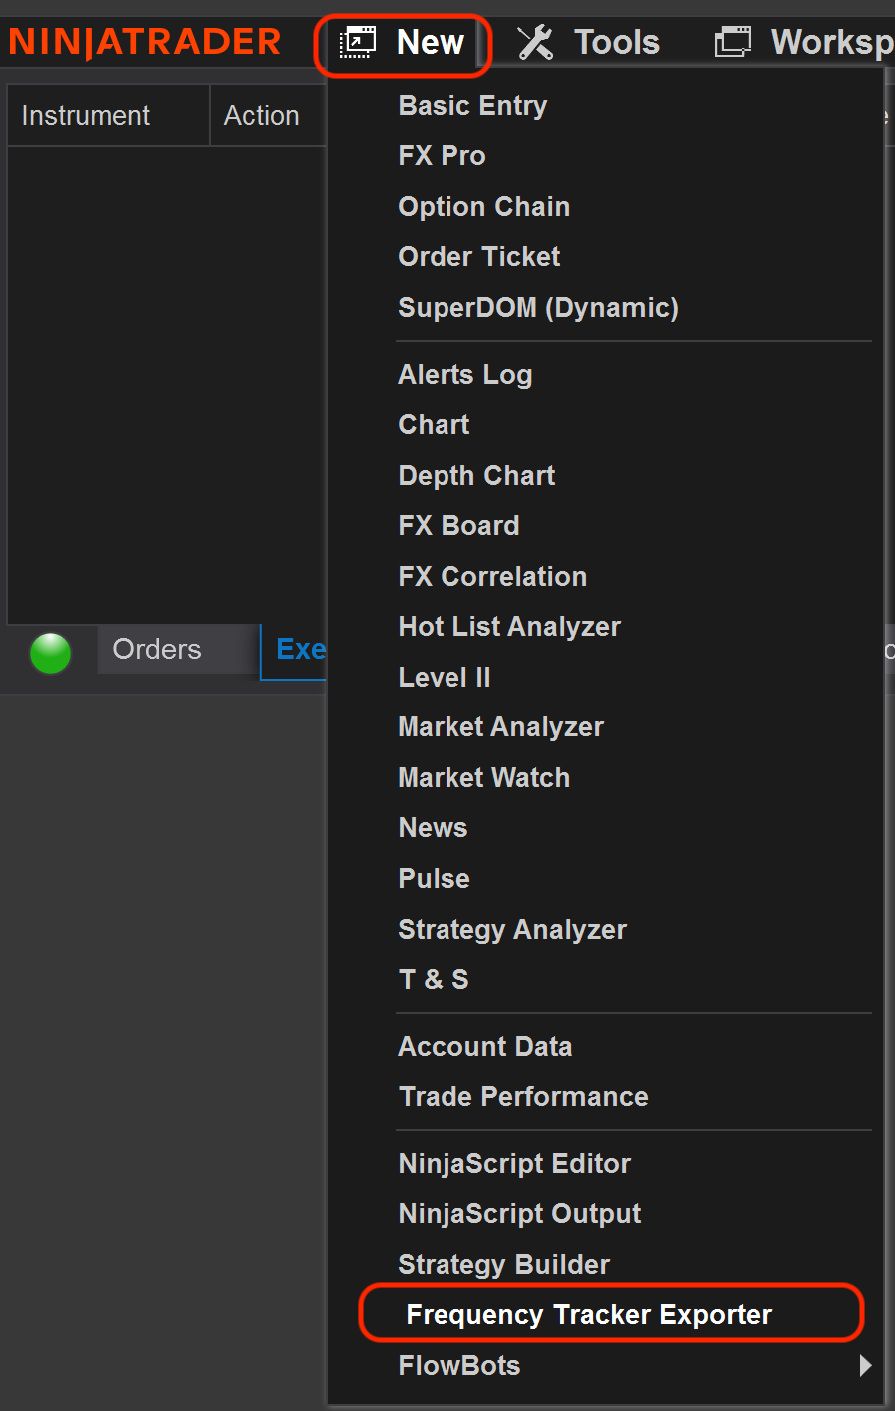The width and height of the screenshot is (895, 1411).
Task: Open SuperDOM (Dynamic)
Action: coord(538,308)
